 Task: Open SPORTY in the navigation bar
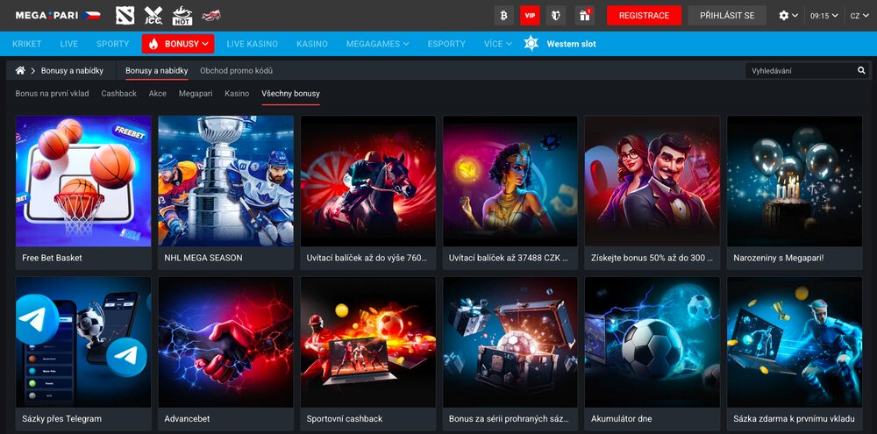click(x=112, y=44)
